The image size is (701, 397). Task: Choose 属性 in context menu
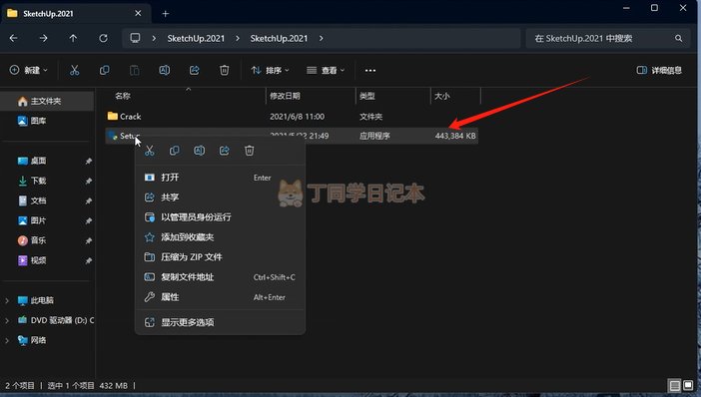coord(220,297)
